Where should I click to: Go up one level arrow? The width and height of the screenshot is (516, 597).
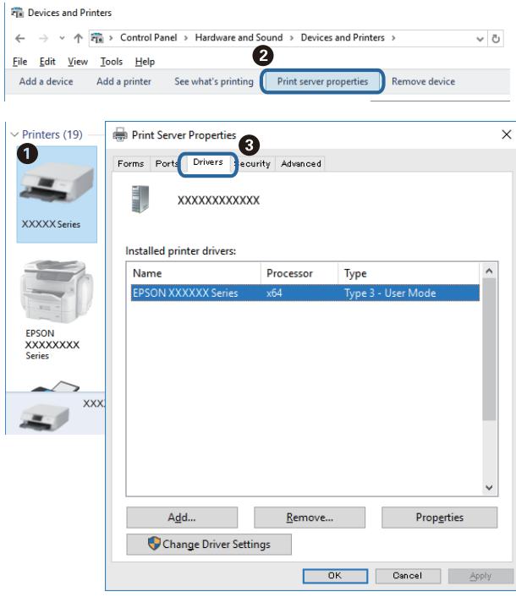pyautogui.click(x=78, y=38)
